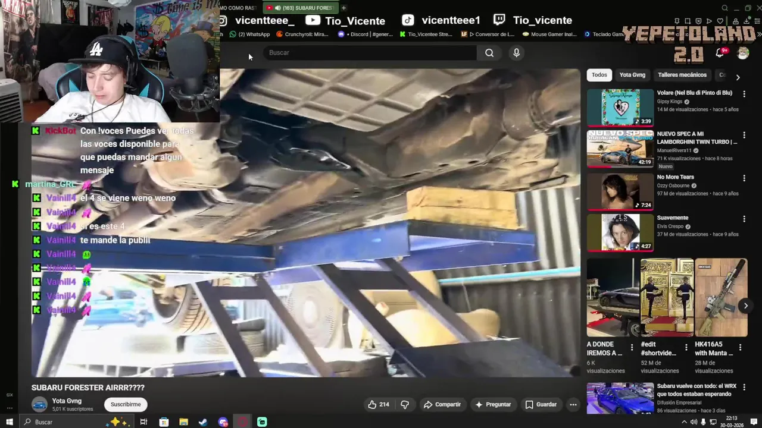Select the Todos filter chip
Image resolution: width=762 pixels, height=428 pixels.
point(599,75)
